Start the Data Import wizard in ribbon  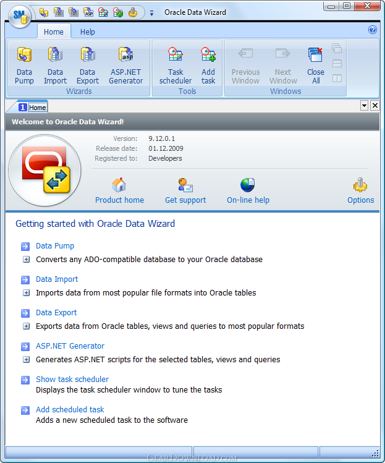pyautogui.click(x=55, y=66)
